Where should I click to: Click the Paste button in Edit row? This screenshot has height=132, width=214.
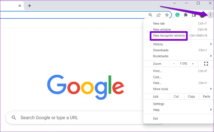(x=206, y=97)
